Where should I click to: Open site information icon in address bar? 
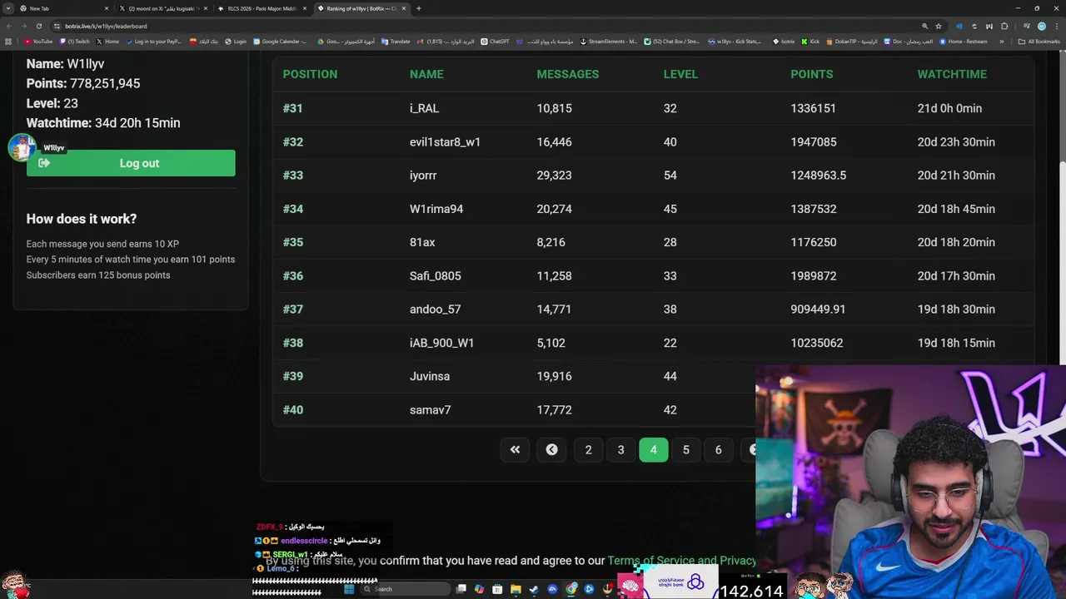tap(57, 26)
